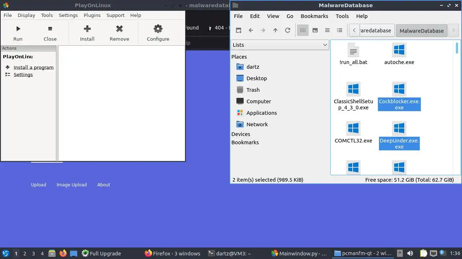Select the !run_all.bat file
Screen dimensions: 462x259
coord(353,55)
